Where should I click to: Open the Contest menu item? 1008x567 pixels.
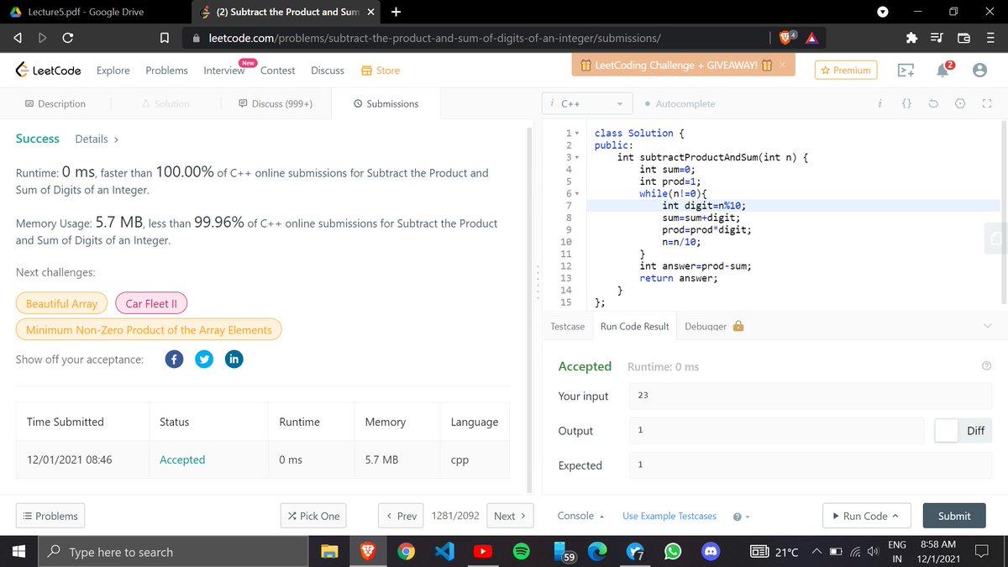tap(277, 71)
